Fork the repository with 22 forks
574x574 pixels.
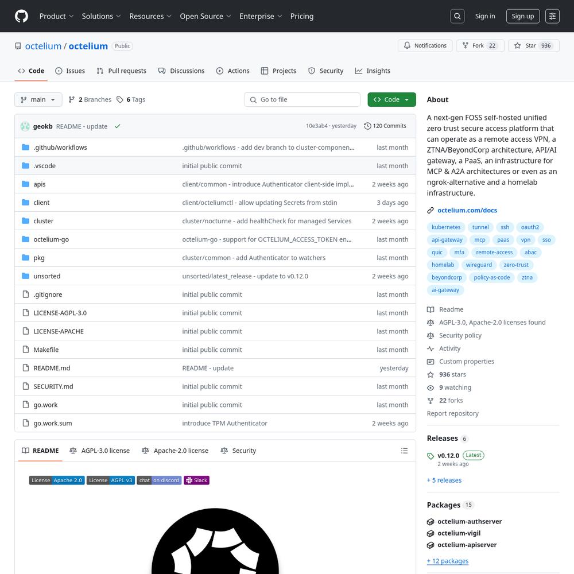480,45
